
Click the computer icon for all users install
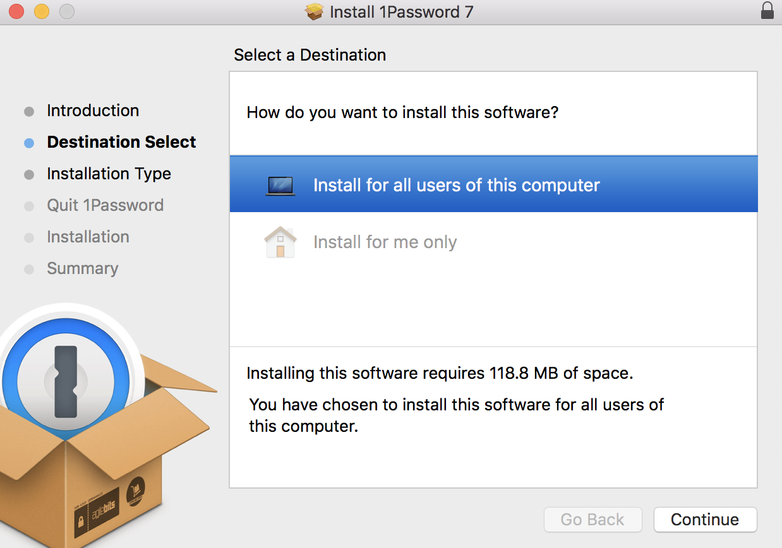point(280,184)
